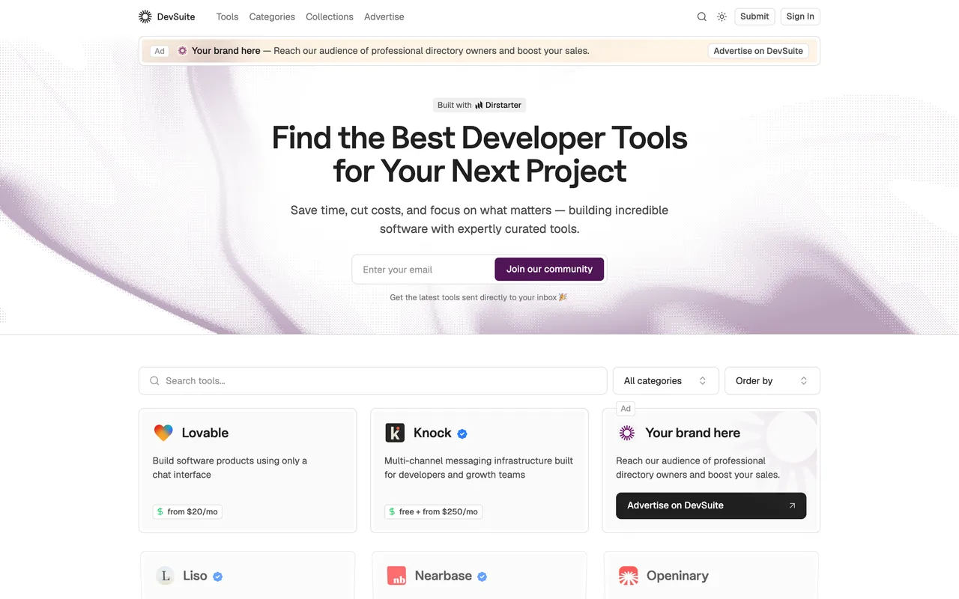Open the Built with Dirstarter badge link
Image resolution: width=959 pixels, height=599 pixels.
coord(479,106)
